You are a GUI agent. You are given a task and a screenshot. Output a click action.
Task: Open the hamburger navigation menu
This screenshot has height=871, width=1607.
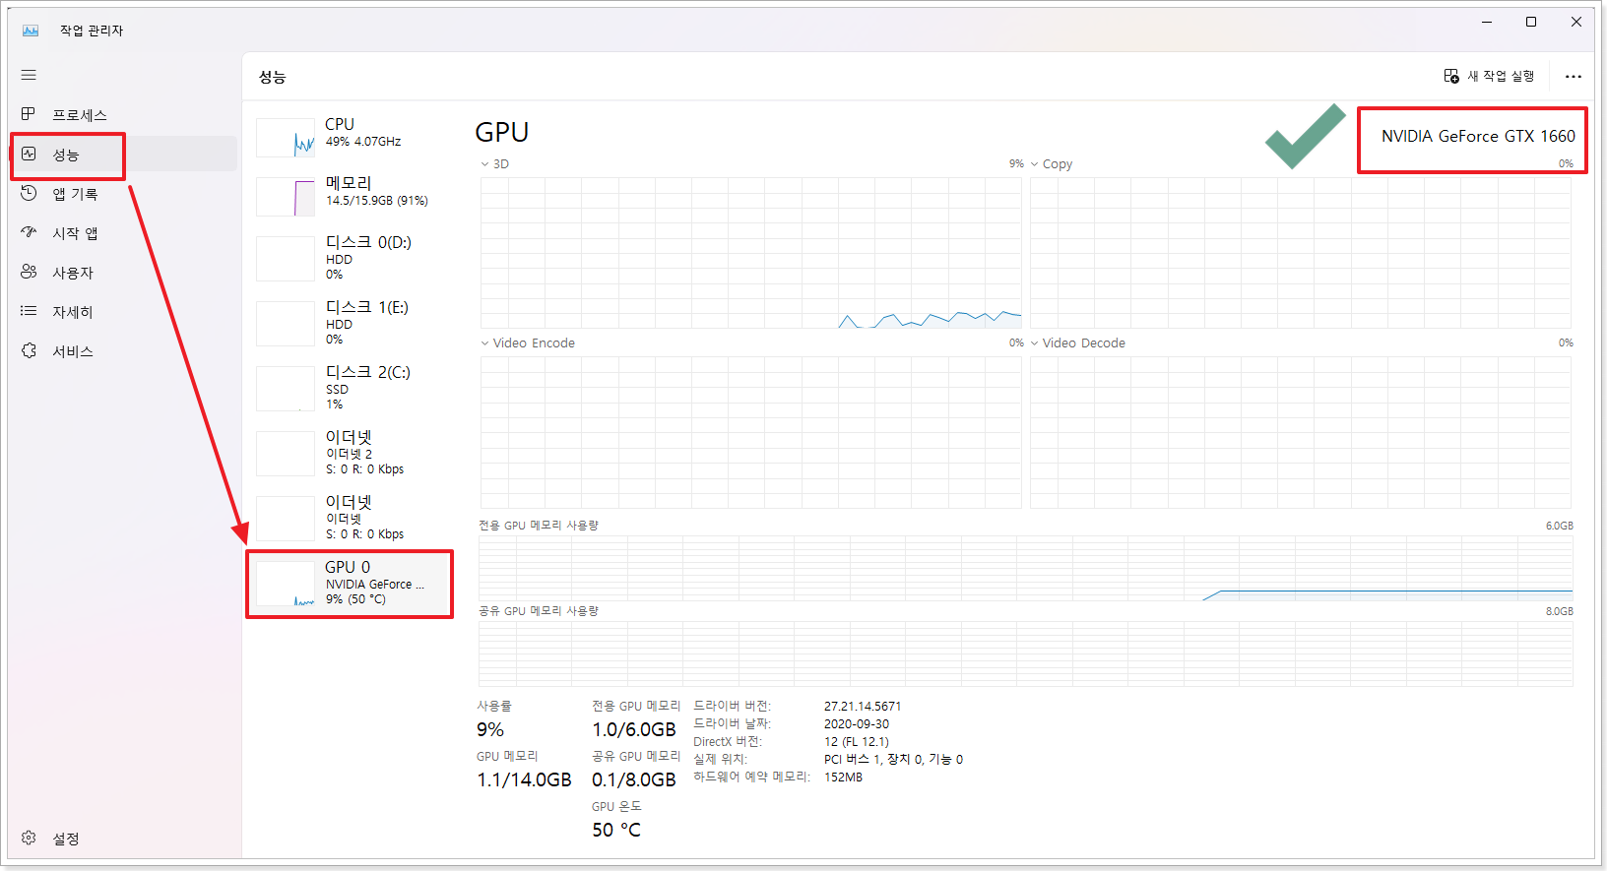coord(29,75)
